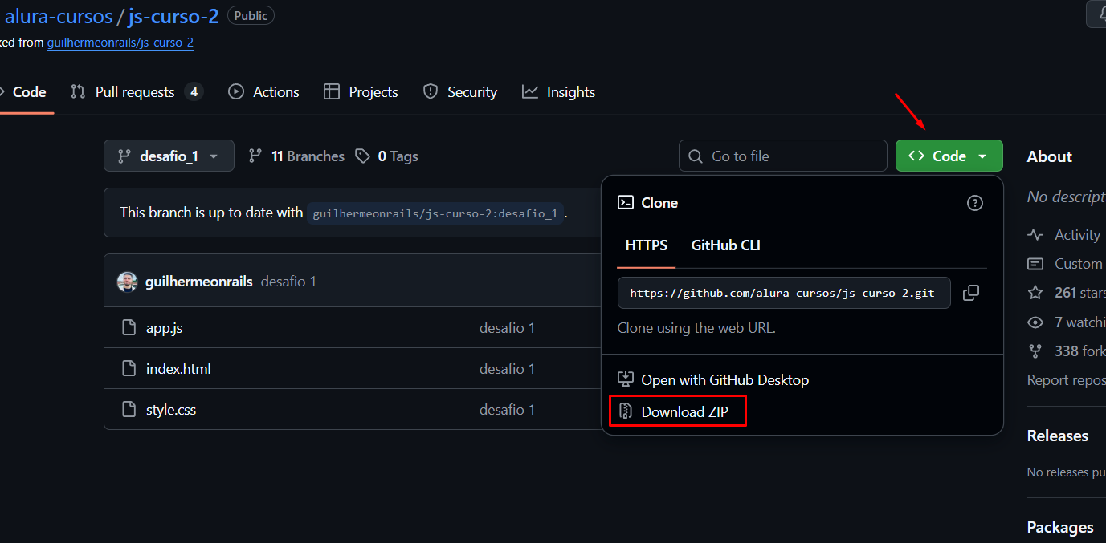Collapse the green Code dropdown button
The image size is (1106, 543).
pyautogui.click(x=949, y=156)
